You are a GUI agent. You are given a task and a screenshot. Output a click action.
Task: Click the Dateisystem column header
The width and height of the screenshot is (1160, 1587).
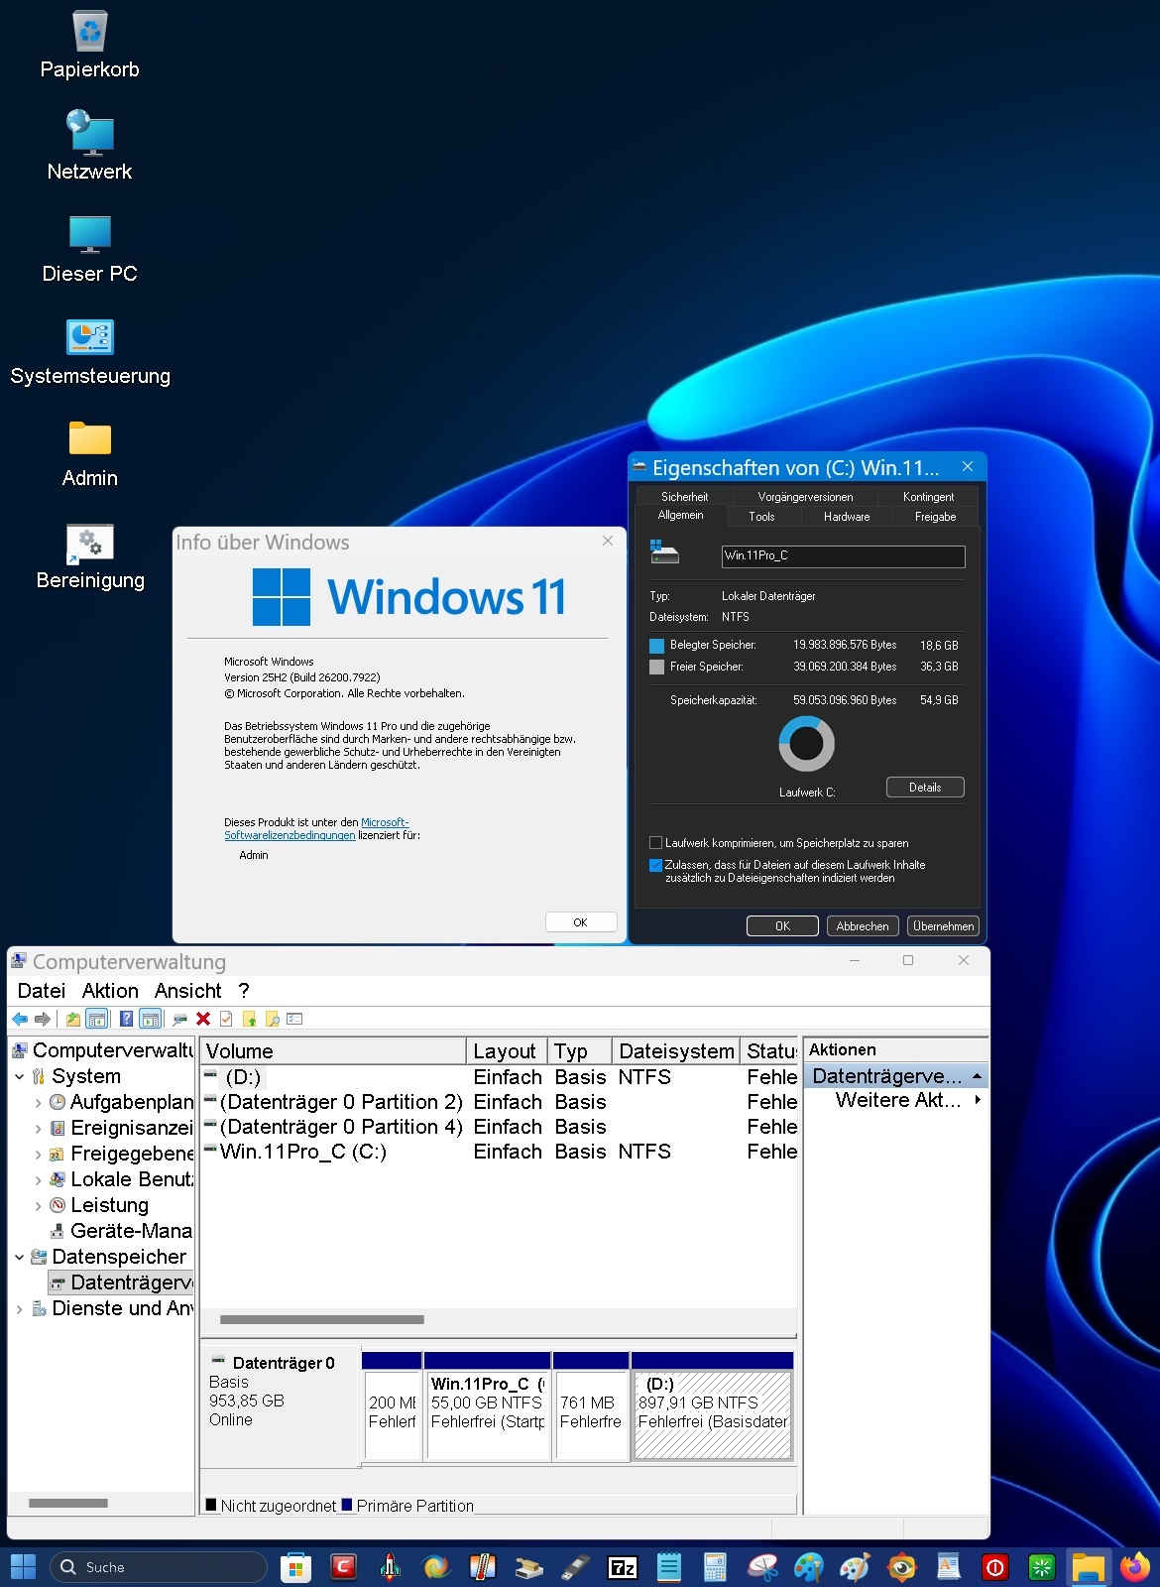pyautogui.click(x=676, y=1051)
